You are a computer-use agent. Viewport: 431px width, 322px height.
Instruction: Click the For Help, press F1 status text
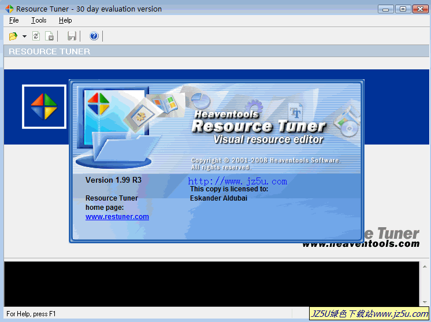31,314
